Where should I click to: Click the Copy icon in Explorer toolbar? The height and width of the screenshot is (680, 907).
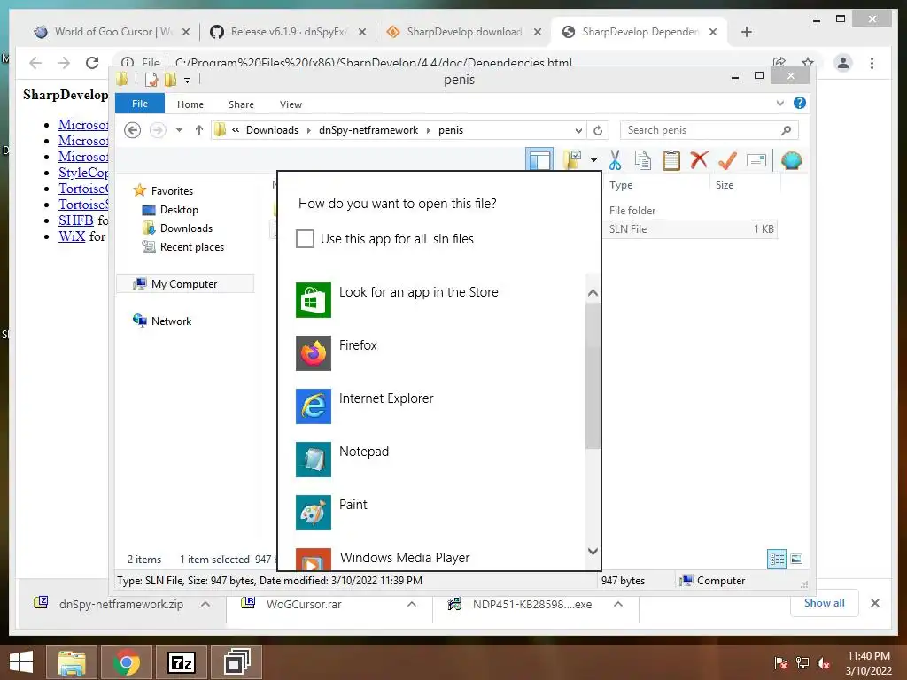643,160
